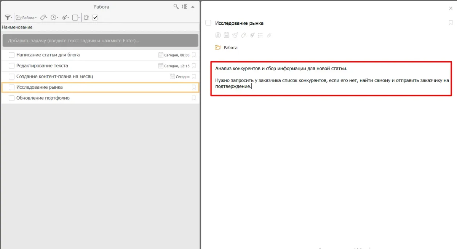Set a date with the calendar icon in details

point(226,35)
